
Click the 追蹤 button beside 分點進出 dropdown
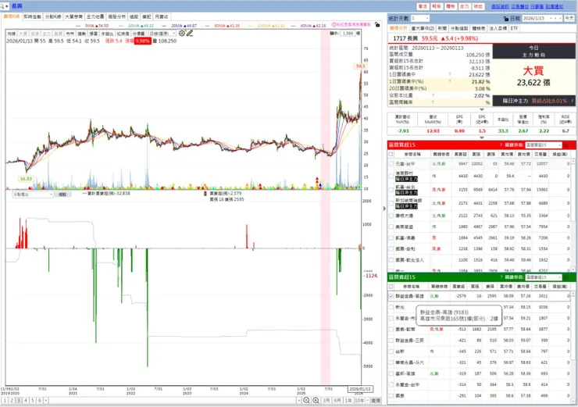[62, 195]
